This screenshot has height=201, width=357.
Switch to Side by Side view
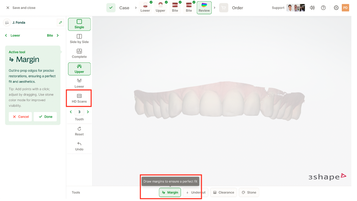pos(79,39)
